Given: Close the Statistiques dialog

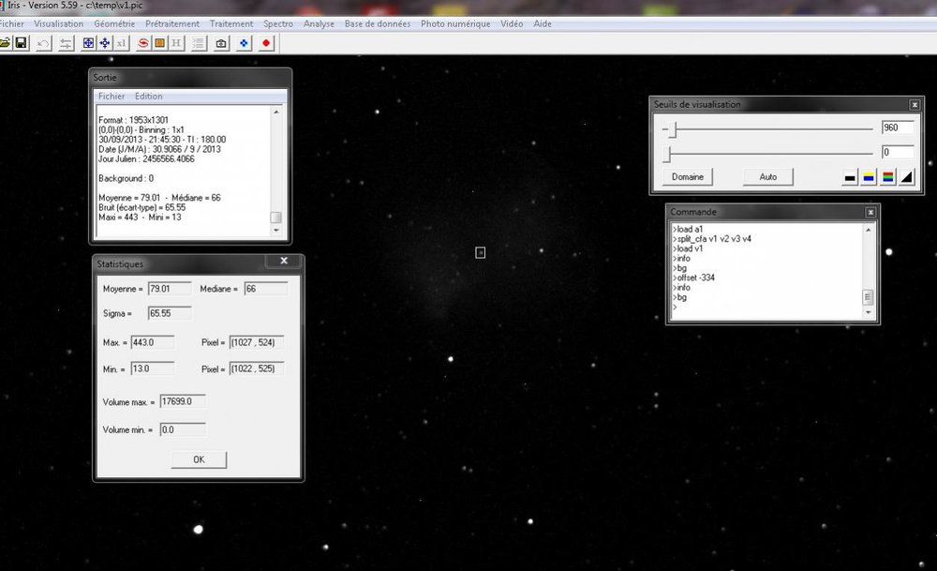Looking at the screenshot, I should click(x=284, y=261).
